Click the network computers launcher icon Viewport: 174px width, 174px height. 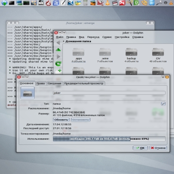pyautogui.click(x=19, y=3)
